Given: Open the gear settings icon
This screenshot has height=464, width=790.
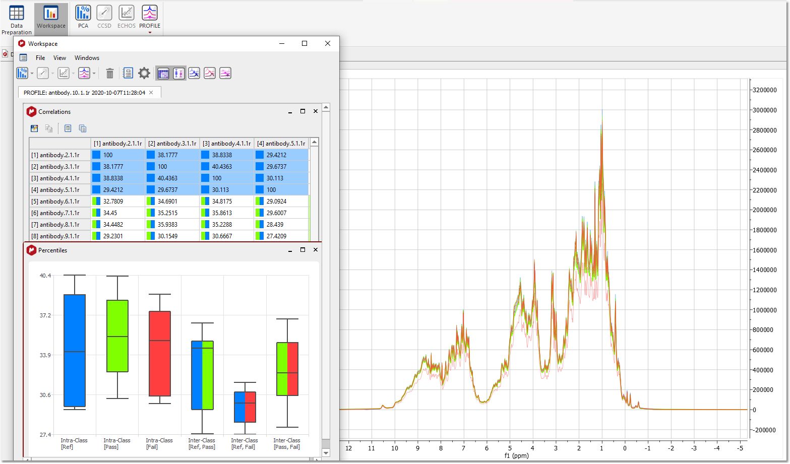Looking at the screenshot, I should 144,74.
